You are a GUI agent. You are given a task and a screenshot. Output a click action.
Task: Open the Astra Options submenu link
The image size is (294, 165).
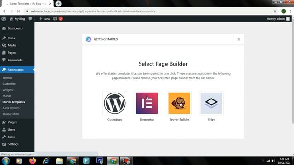[x=11, y=108]
